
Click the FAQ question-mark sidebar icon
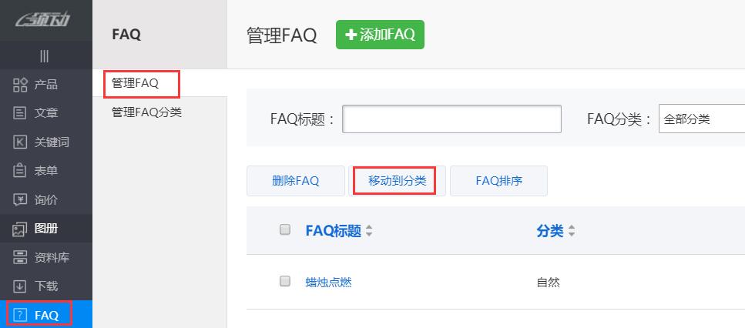coord(21,315)
